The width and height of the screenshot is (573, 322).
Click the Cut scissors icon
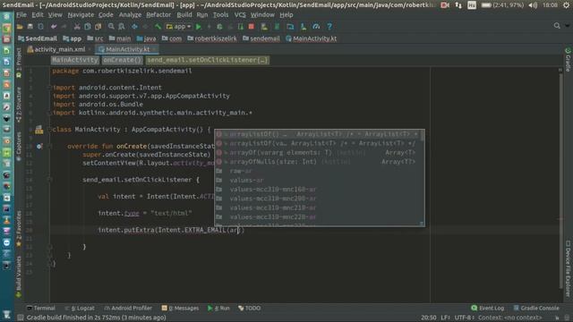77,27
